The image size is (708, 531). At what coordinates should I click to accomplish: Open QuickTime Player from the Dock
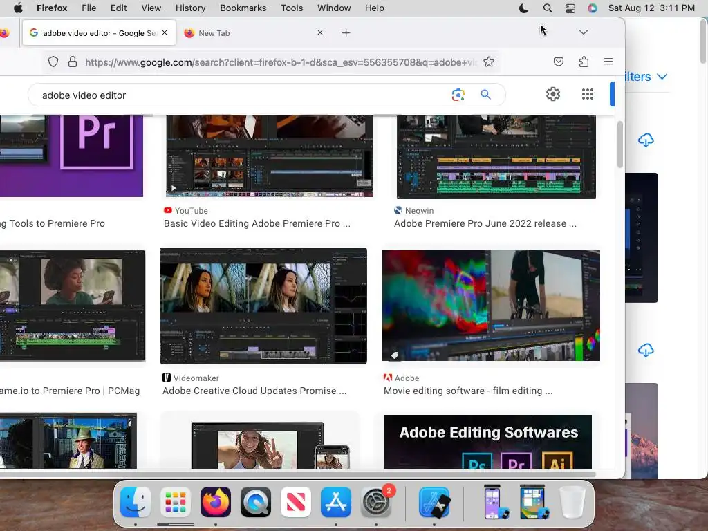click(x=256, y=502)
